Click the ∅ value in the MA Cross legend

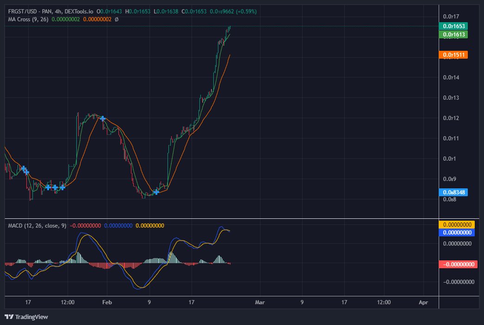point(116,19)
